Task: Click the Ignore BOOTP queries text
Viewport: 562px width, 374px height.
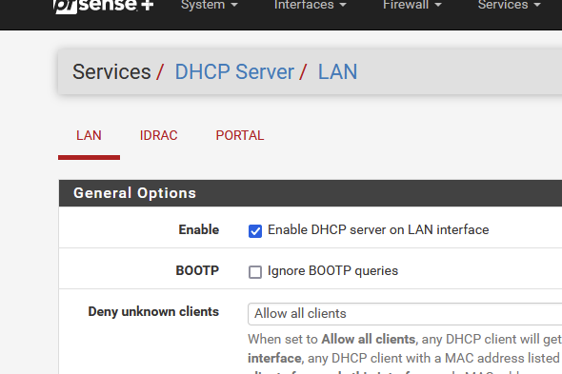Action: pos(332,271)
